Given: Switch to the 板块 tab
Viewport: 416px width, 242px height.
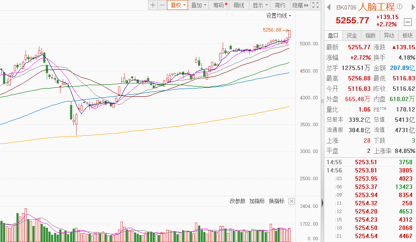Looking at the screenshot, I should tap(407, 35).
